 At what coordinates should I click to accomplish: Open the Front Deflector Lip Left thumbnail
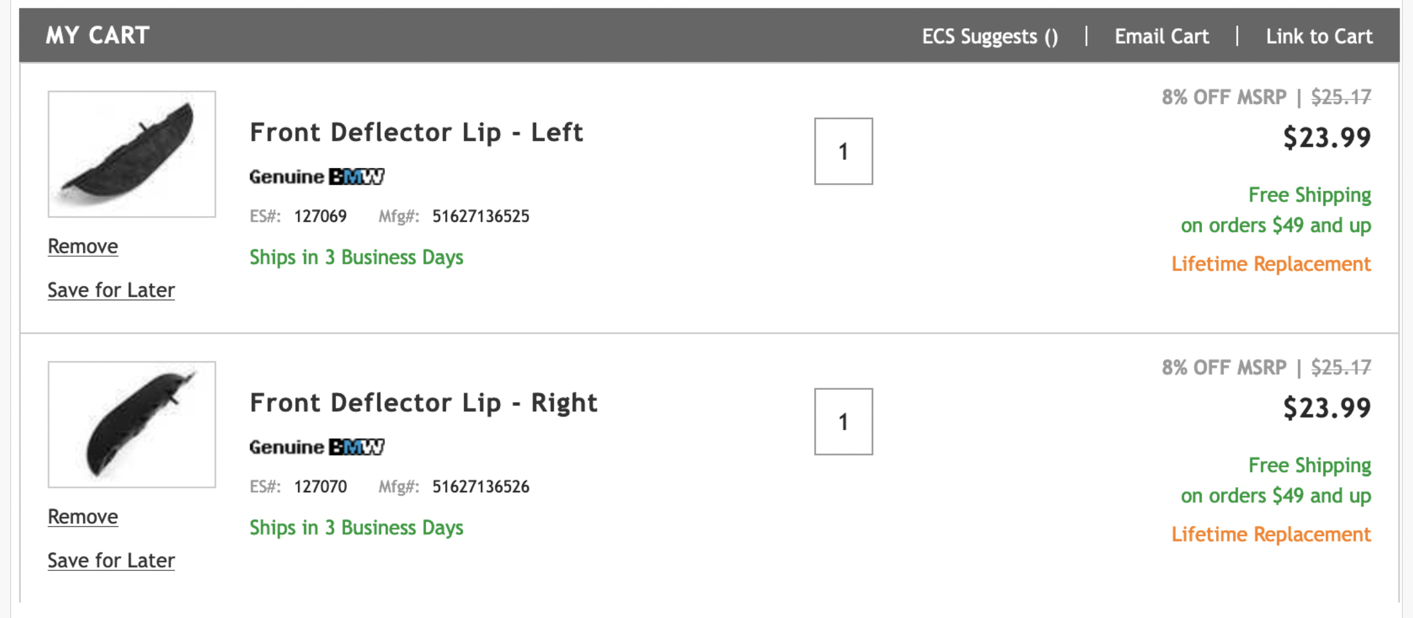(x=132, y=154)
